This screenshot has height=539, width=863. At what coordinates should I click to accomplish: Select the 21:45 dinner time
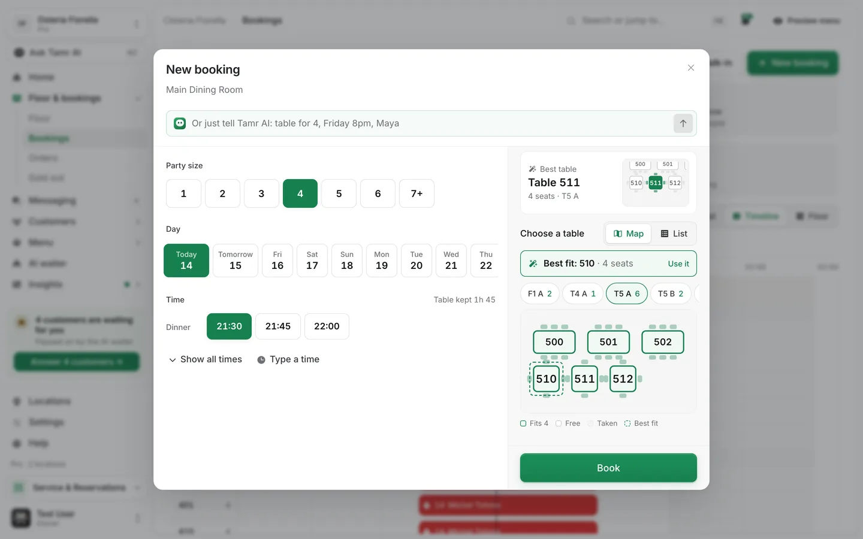click(x=278, y=326)
